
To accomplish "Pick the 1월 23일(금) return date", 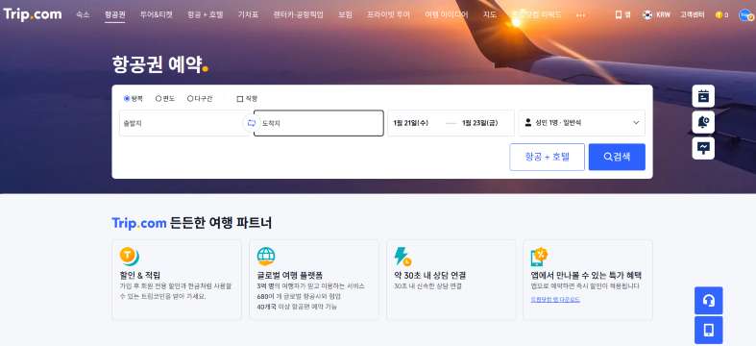I will pyautogui.click(x=479, y=123).
